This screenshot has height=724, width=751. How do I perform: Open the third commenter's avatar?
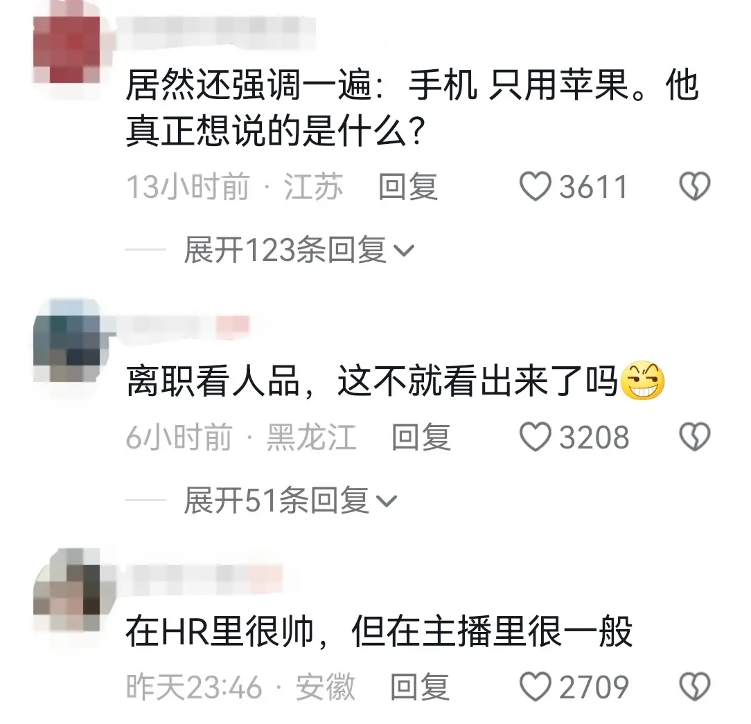(x=67, y=598)
